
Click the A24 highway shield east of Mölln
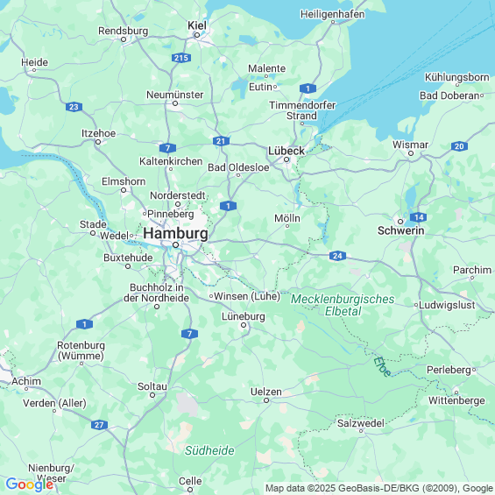tap(337, 256)
